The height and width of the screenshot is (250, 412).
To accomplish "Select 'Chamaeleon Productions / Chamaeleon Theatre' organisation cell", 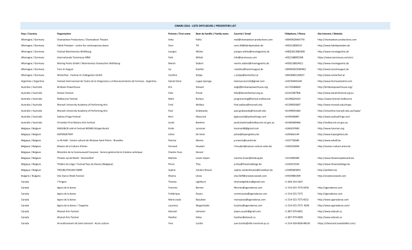I will click(x=83, y=40).
